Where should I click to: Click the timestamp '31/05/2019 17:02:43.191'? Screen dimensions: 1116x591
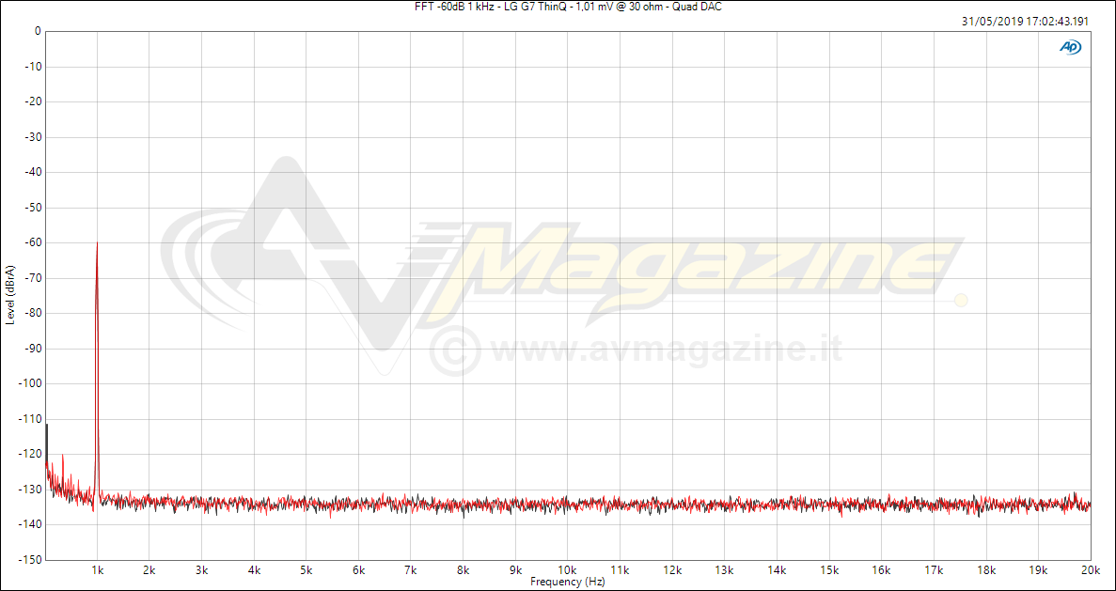point(1025,22)
